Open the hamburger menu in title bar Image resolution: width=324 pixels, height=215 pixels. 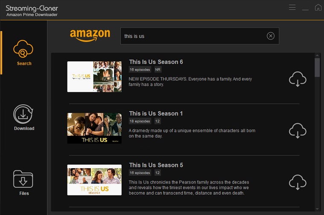point(292,7)
